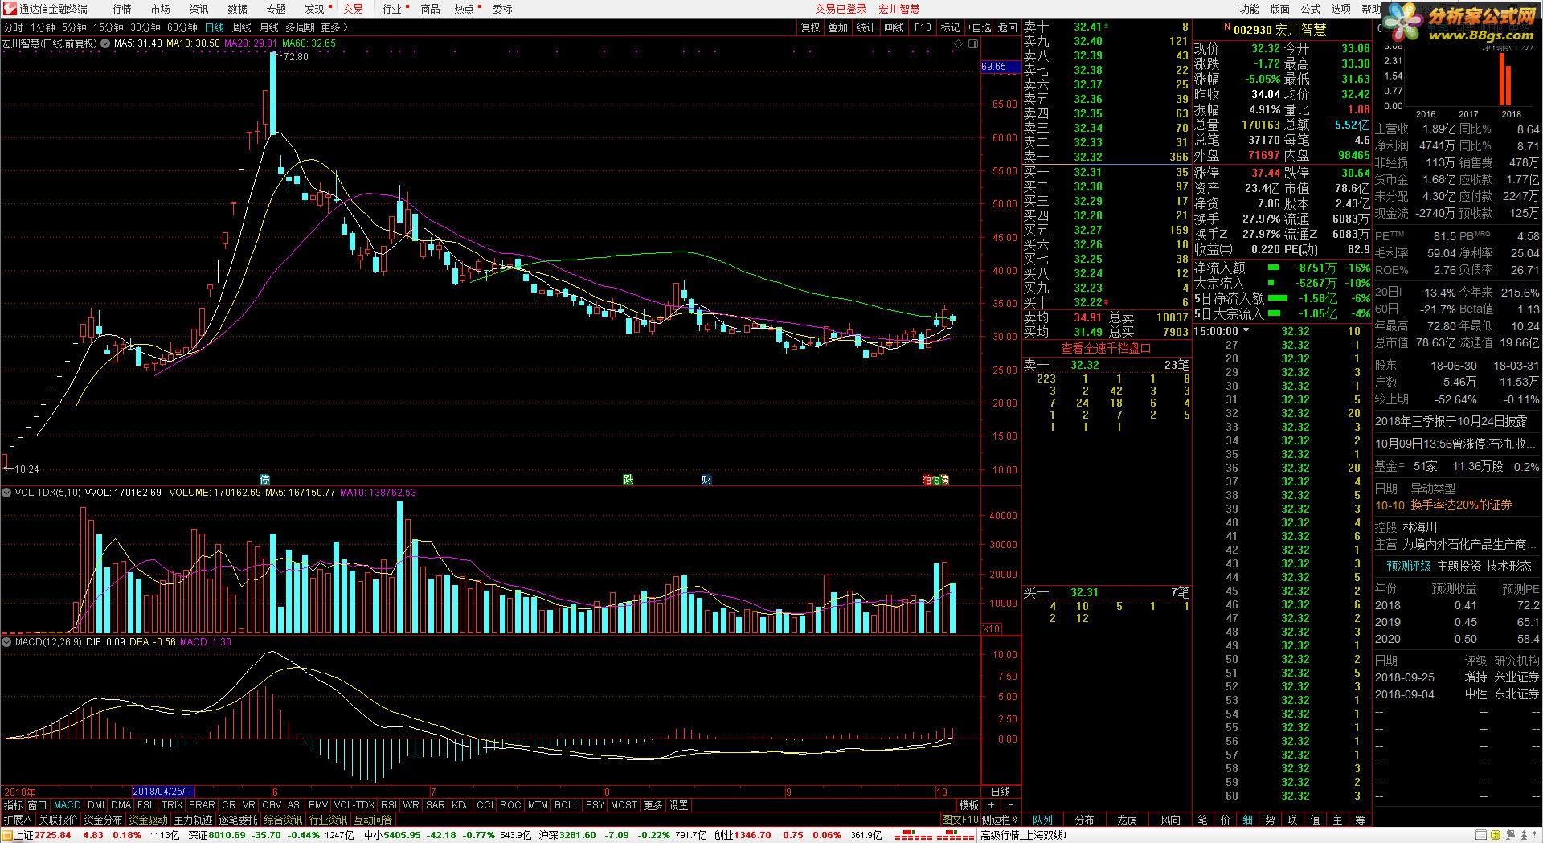The height and width of the screenshot is (843, 1543).
Task: Click the 72.80 high price label
Action: coord(296,57)
